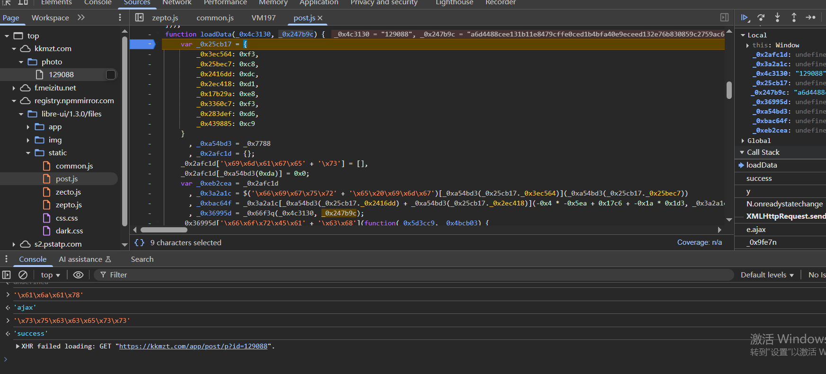Screen dimensions: 826x374
Task: Step over next function call
Action: click(x=761, y=18)
